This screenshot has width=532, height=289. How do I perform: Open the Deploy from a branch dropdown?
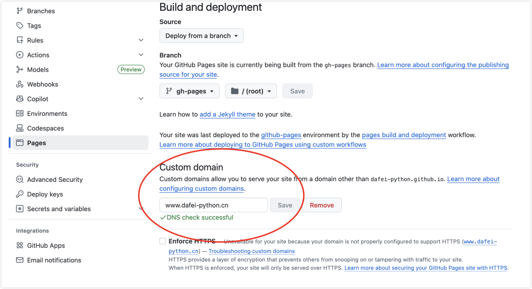(201, 36)
